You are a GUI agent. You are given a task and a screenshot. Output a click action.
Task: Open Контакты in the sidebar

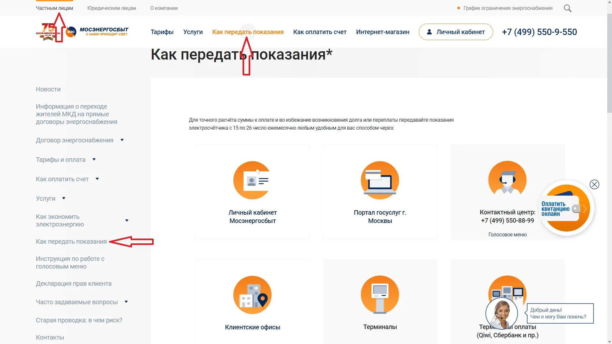pyautogui.click(x=50, y=337)
